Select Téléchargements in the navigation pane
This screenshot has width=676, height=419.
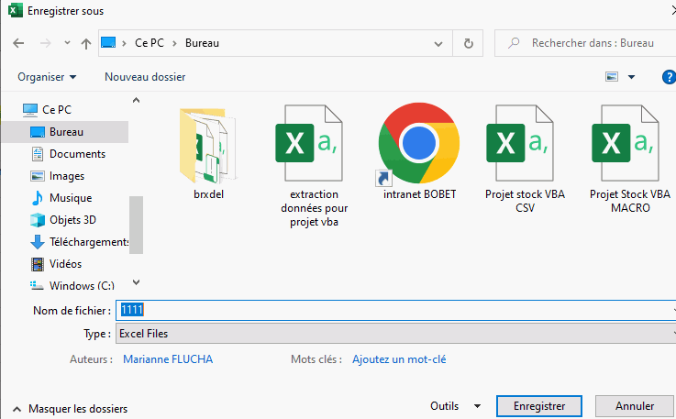88,242
